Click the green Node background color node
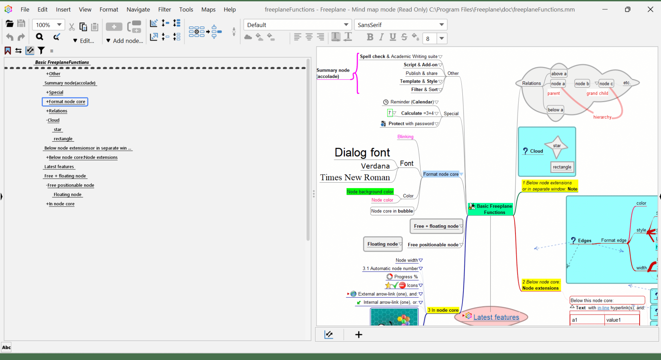Viewport: 661px width, 360px height. [x=370, y=192]
